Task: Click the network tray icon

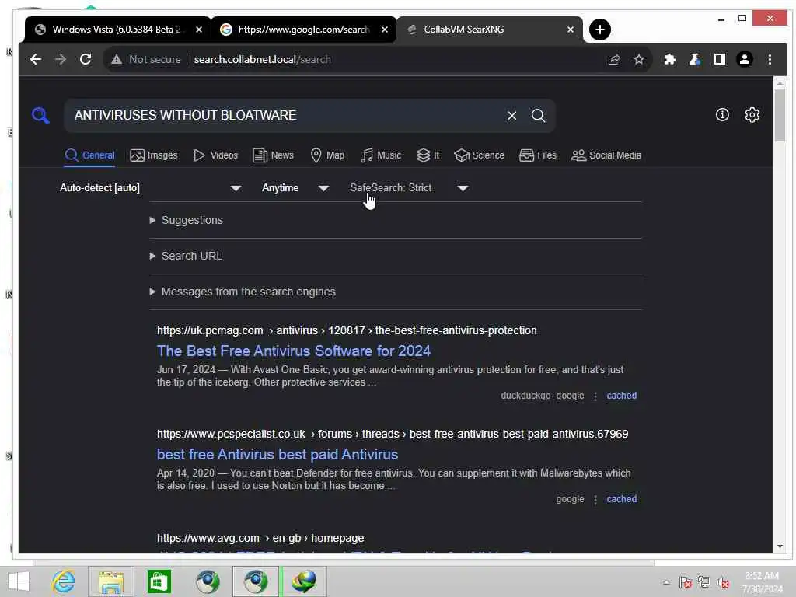Action: [703, 582]
